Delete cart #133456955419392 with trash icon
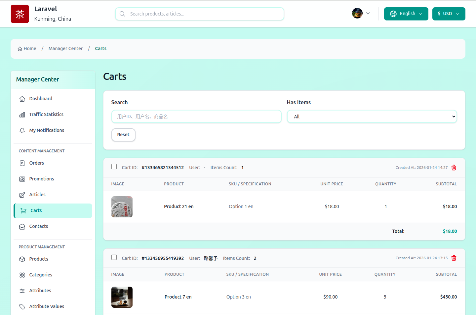This screenshot has height=315, width=476. (x=454, y=258)
